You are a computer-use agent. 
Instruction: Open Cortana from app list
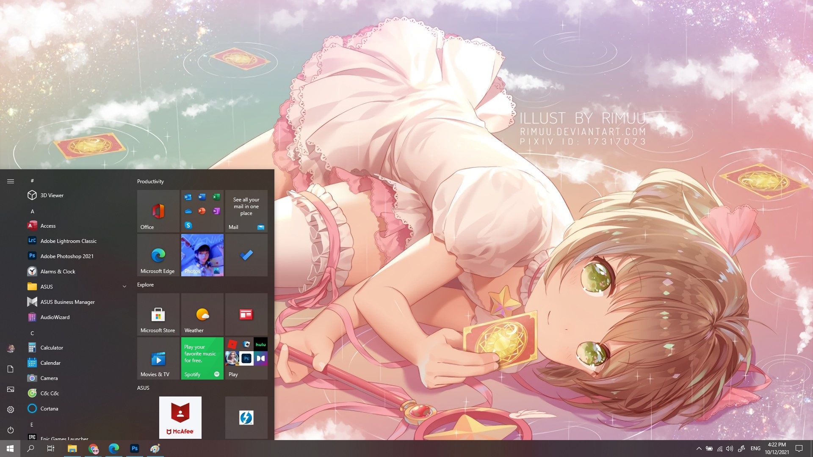76,408
